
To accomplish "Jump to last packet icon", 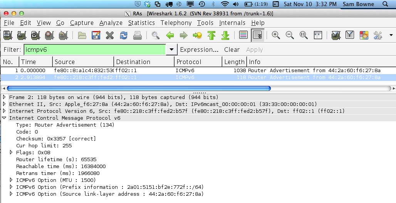I will (x=225, y=35).
